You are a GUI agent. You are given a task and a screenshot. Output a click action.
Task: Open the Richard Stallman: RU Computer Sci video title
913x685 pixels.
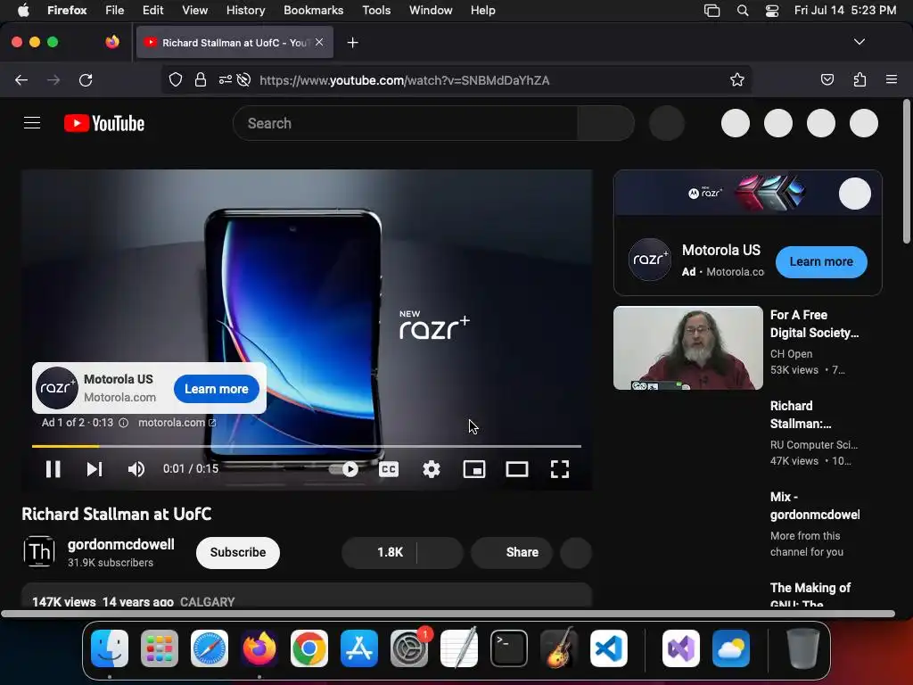801,415
